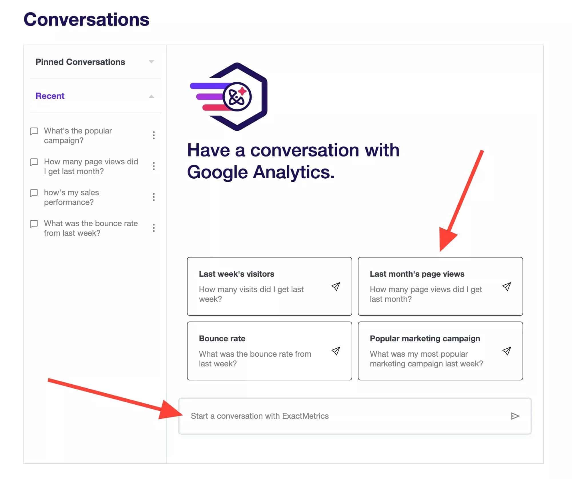Open kebab menu for sales performance conversation
This screenshot has width=572, height=479.
click(154, 197)
